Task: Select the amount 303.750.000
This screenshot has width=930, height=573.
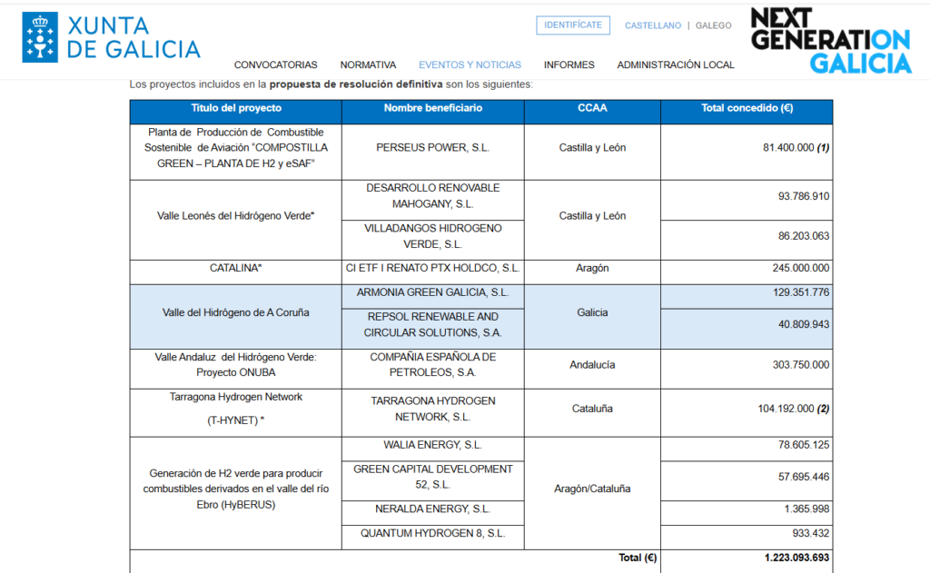Action: (x=801, y=365)
